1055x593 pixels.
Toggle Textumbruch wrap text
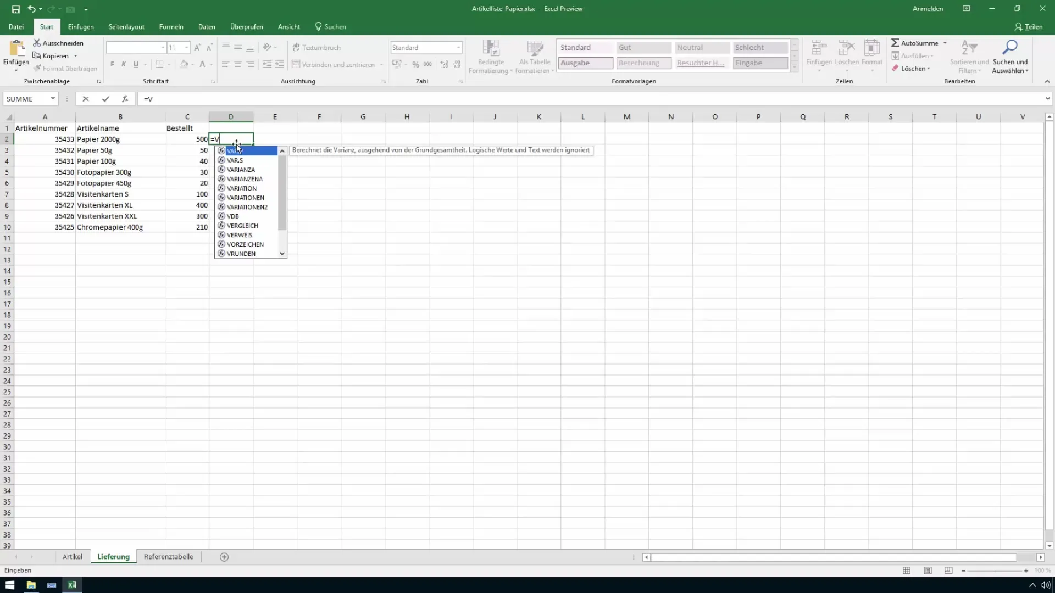coord(316,48)
